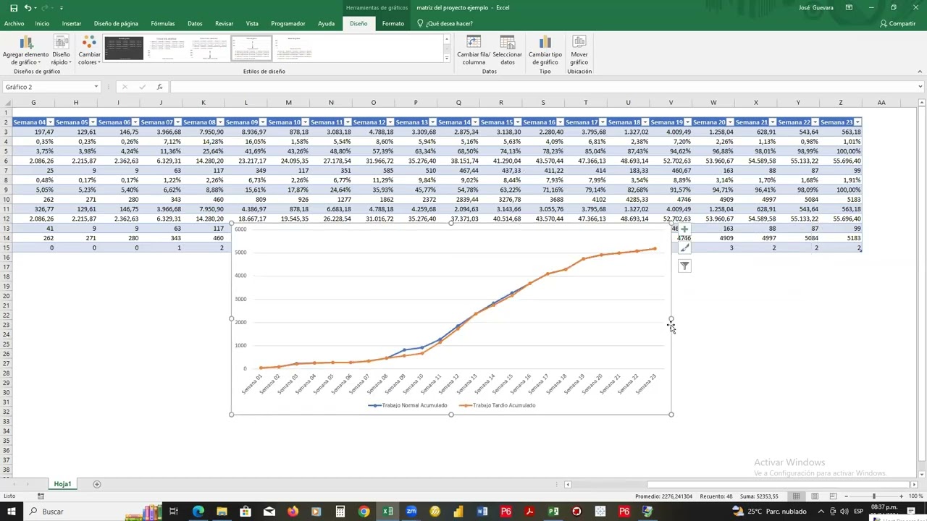927x521 pixels.
Task: Switch to the Insertar ribbon tab
Action: [x=72, y=23]
